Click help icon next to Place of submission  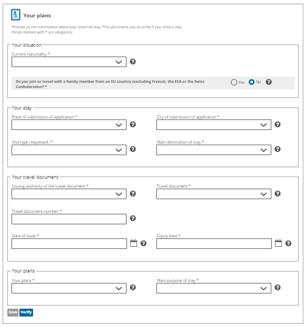133,125
